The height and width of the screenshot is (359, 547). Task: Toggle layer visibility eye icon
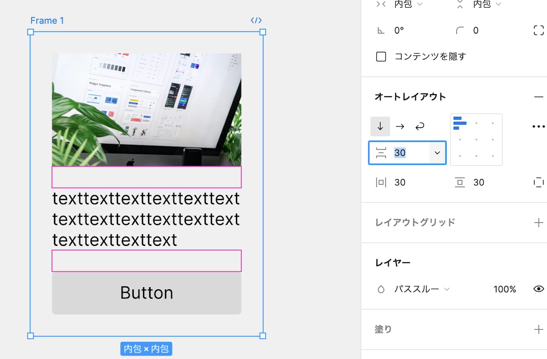tap(538, 289)
